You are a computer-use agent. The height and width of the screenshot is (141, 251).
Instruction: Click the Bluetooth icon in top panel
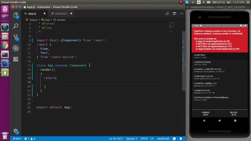pos(204,2)
